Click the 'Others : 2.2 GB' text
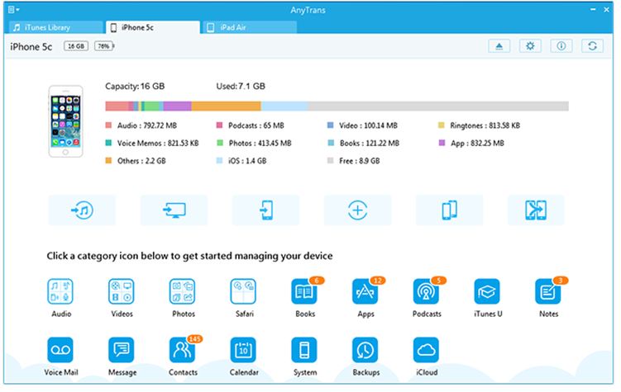 coord(141,161)
